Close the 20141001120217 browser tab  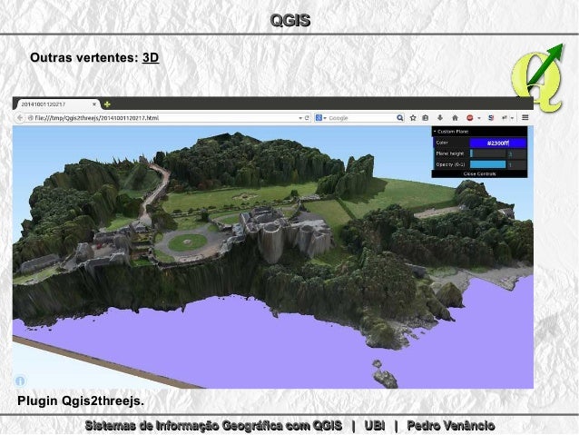[x=94, y=104]
